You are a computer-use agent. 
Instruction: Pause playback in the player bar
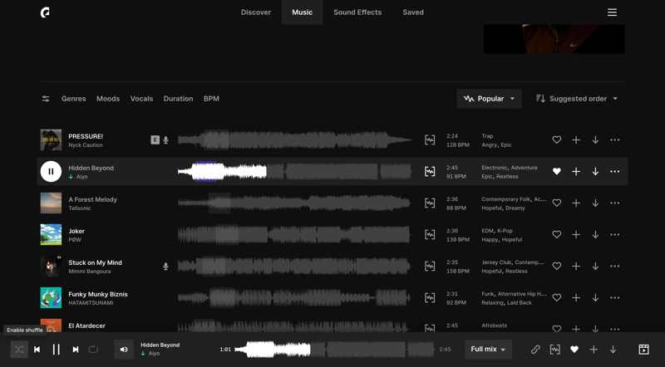56,350
